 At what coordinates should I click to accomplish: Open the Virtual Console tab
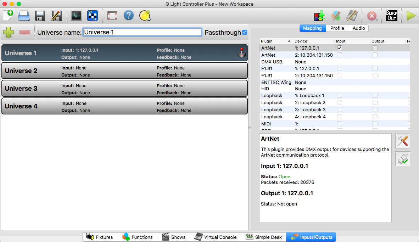(216, 237)
